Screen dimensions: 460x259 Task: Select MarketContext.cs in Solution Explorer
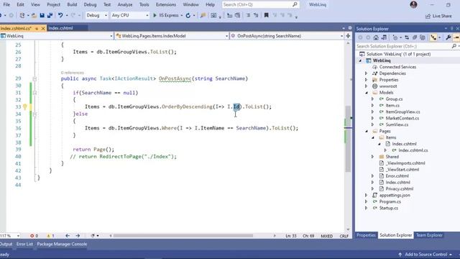click(402, 118)
